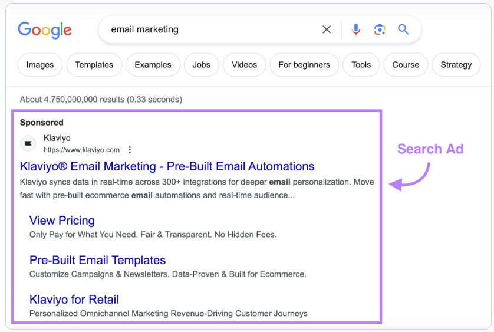Click the 'Klaviyo syncs data in real-time' description
494x332 pixels.
pos(197,189)
